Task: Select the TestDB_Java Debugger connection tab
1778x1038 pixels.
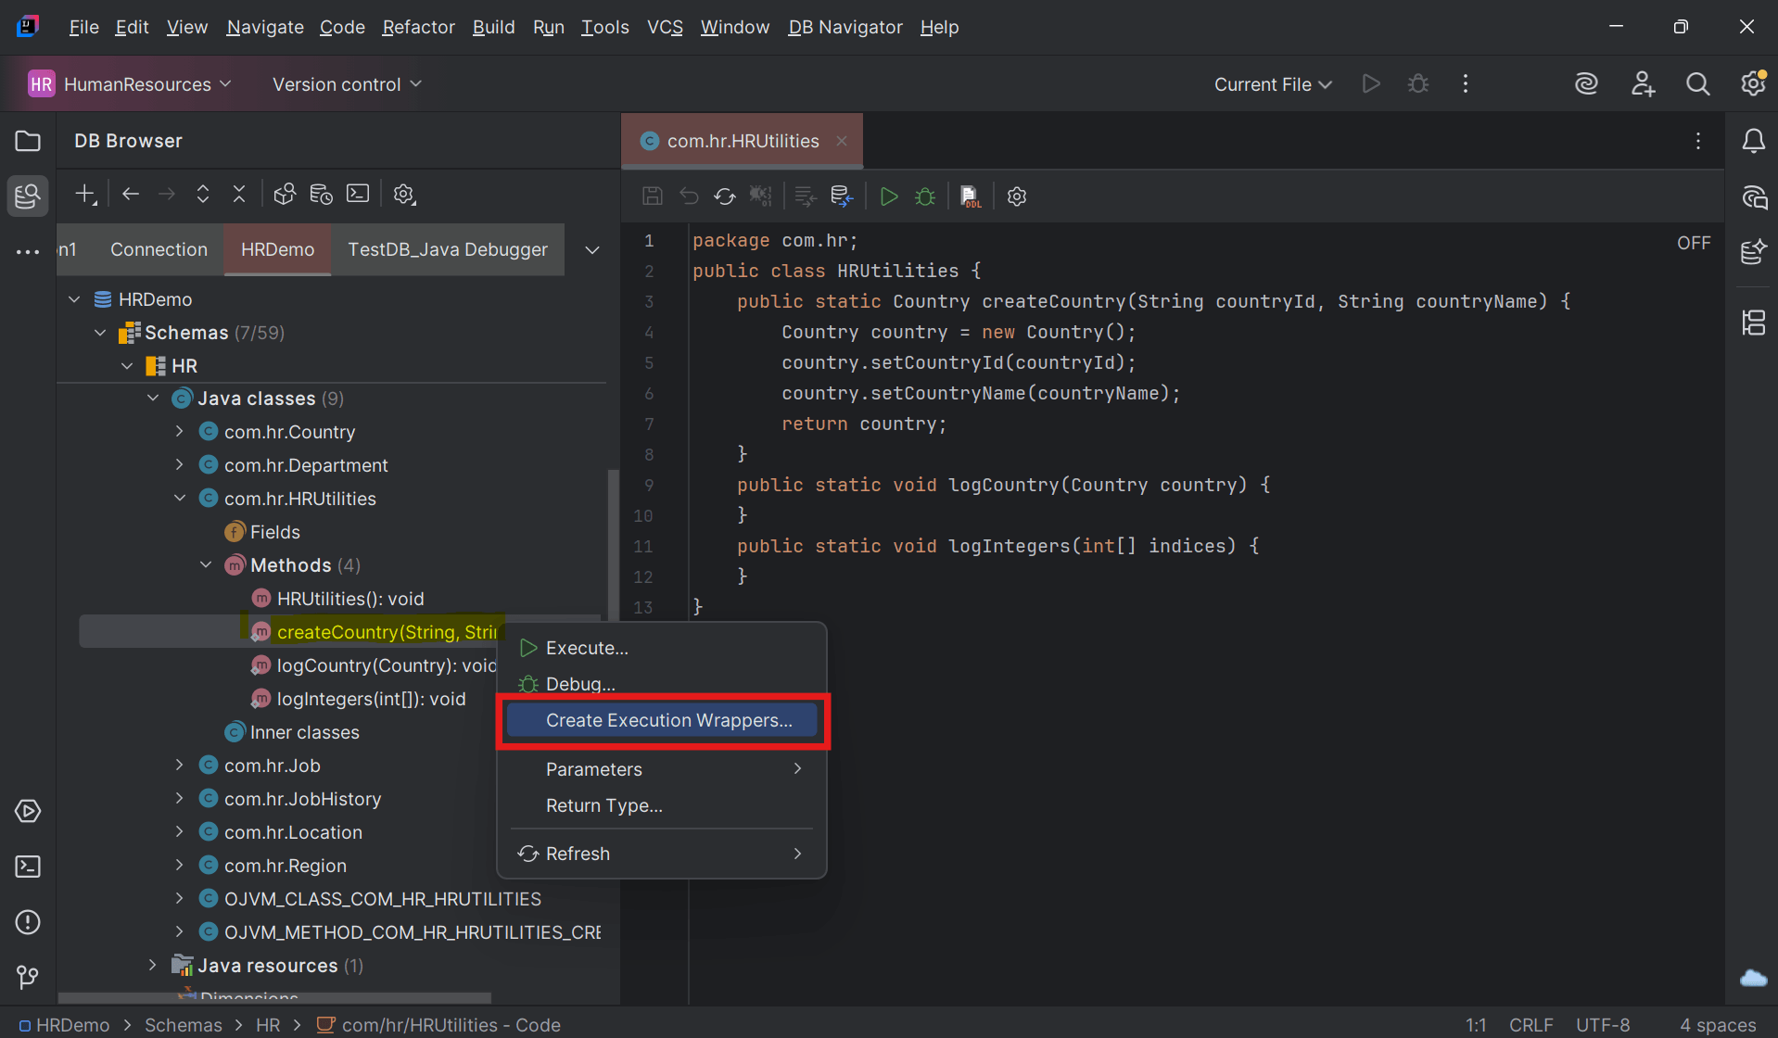Action: coord(447,249)
